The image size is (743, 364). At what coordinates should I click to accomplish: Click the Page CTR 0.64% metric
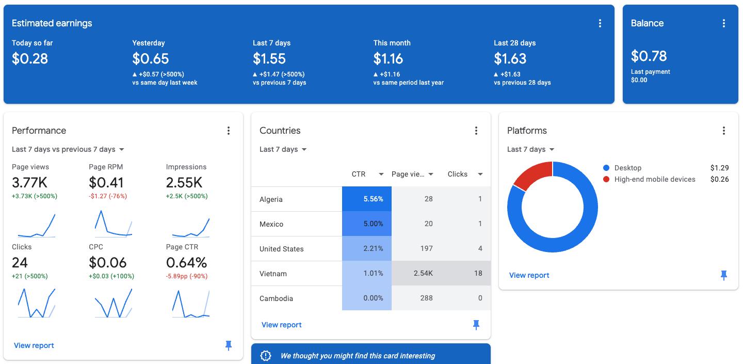(x=187, y=262)
